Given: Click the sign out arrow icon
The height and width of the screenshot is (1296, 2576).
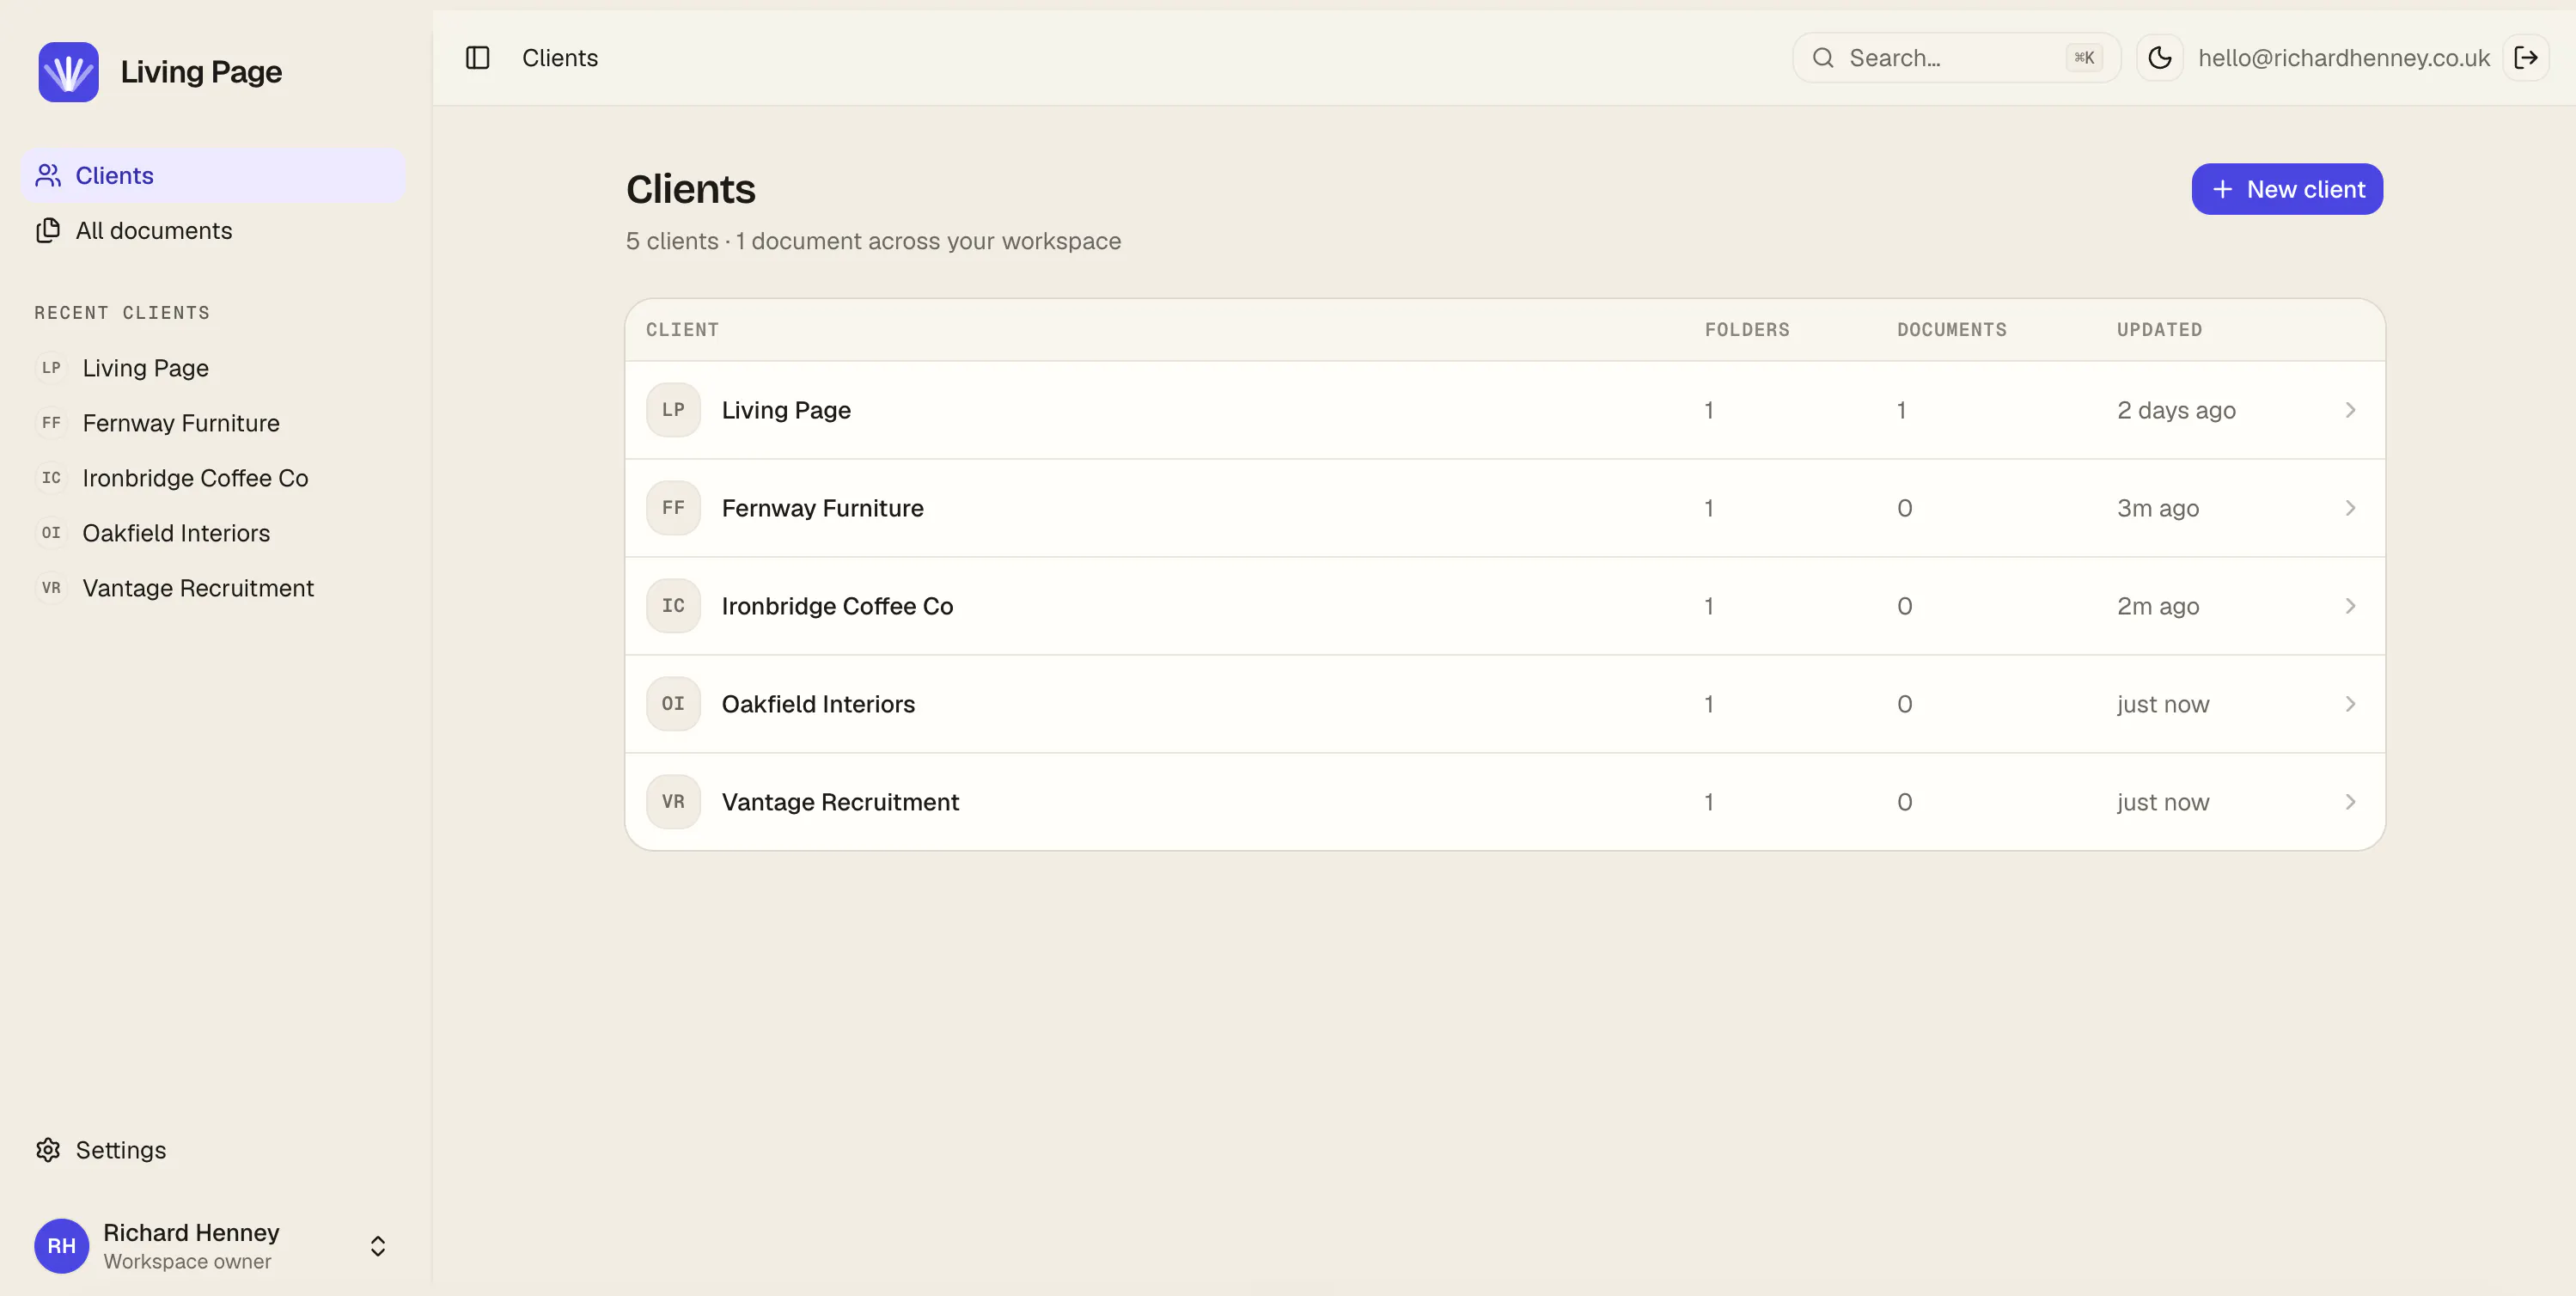Looking at the screenshot, I should pyautogui.click(x=2525, y=58).
